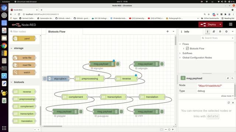Select the reverse node on canvas

tap(126, 78)
